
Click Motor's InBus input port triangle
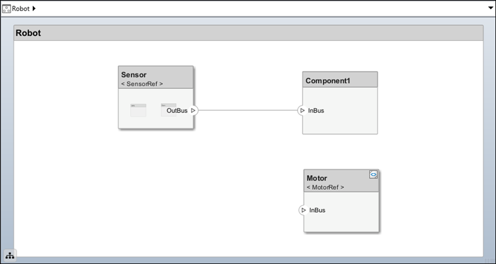303,210
